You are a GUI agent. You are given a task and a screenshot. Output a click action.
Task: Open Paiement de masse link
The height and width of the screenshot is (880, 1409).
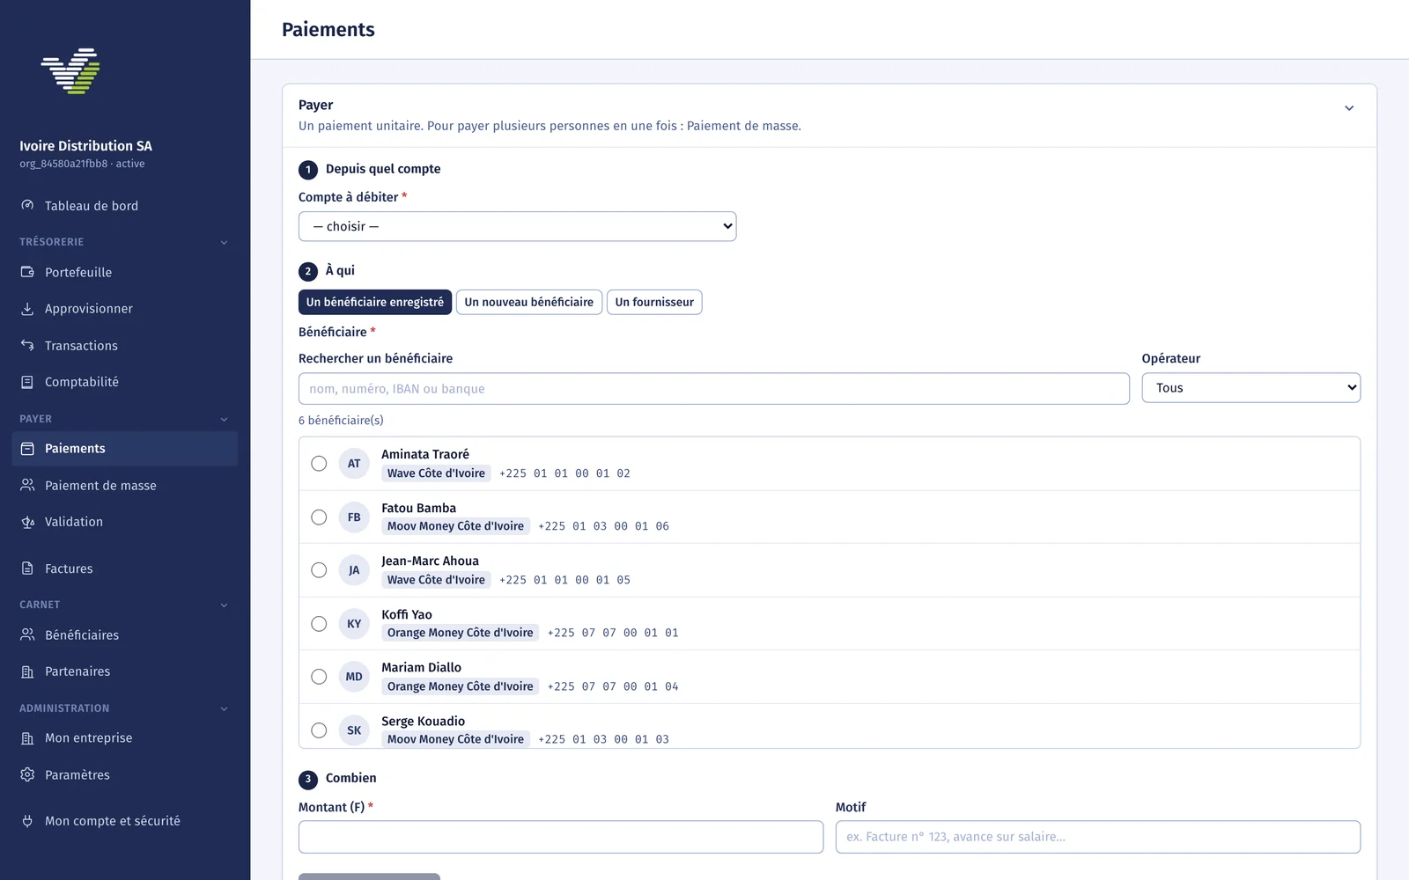point(124,486)
